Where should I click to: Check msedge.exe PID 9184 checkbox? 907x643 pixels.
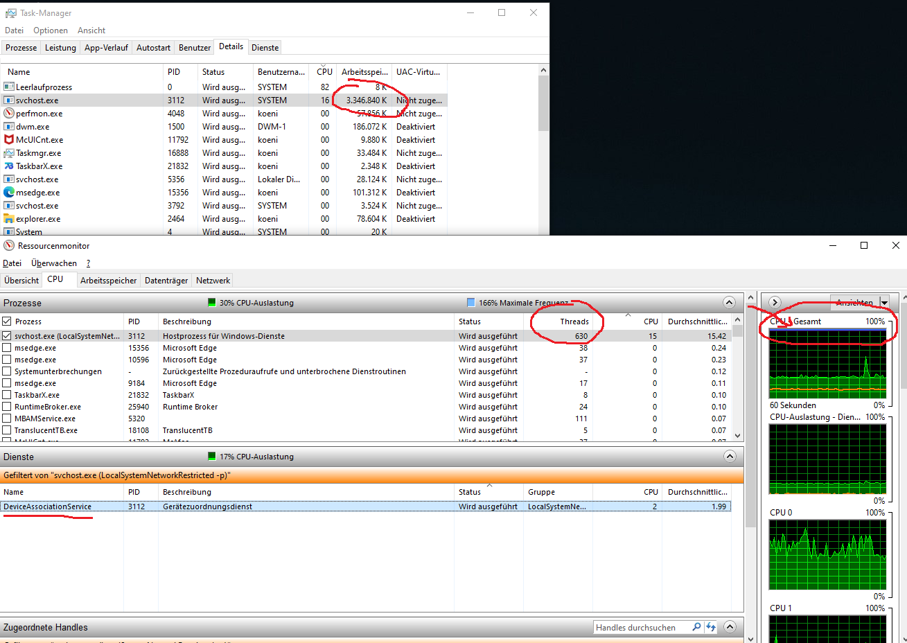[x=7, y=383]
